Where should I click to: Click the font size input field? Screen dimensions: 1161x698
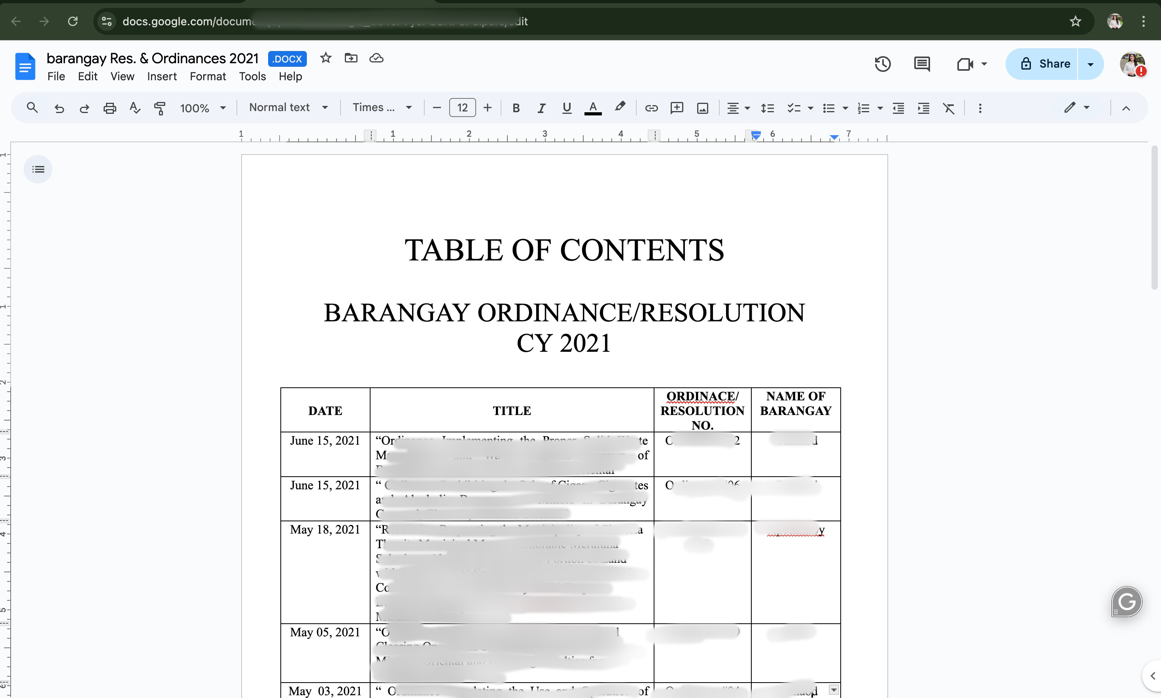click(x=462, y=108)
